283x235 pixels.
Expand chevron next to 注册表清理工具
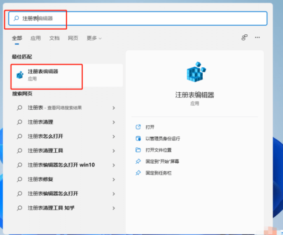pyautogui.click(x=114, y=151)
